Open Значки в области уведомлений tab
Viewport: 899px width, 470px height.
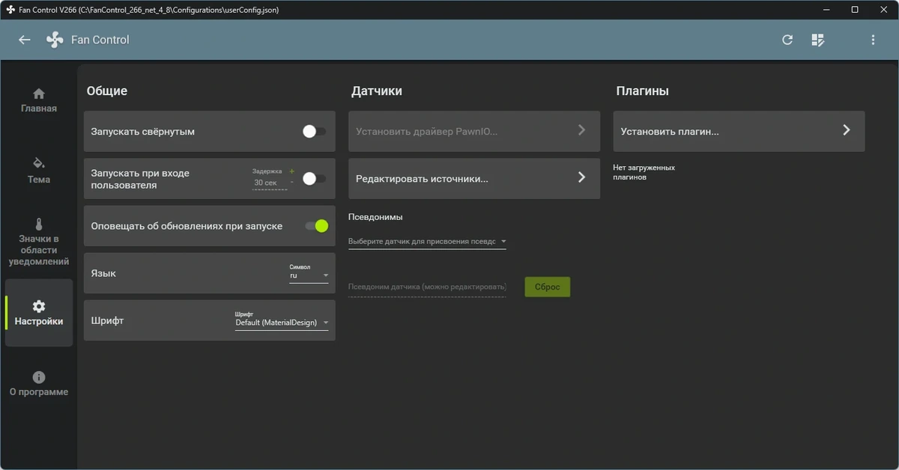(x=39, y=242)
